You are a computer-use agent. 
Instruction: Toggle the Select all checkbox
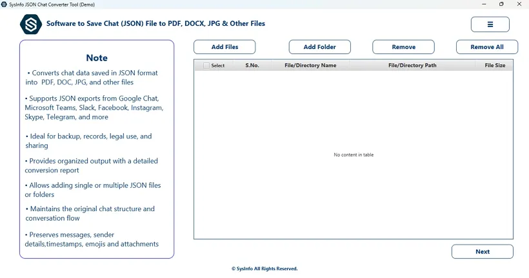click(x=206, y=66)
